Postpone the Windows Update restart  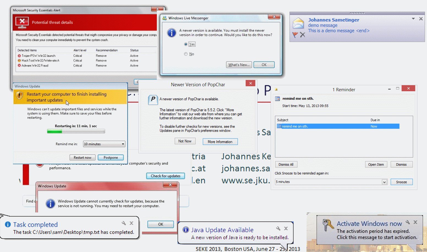click(x=111, y=157)
